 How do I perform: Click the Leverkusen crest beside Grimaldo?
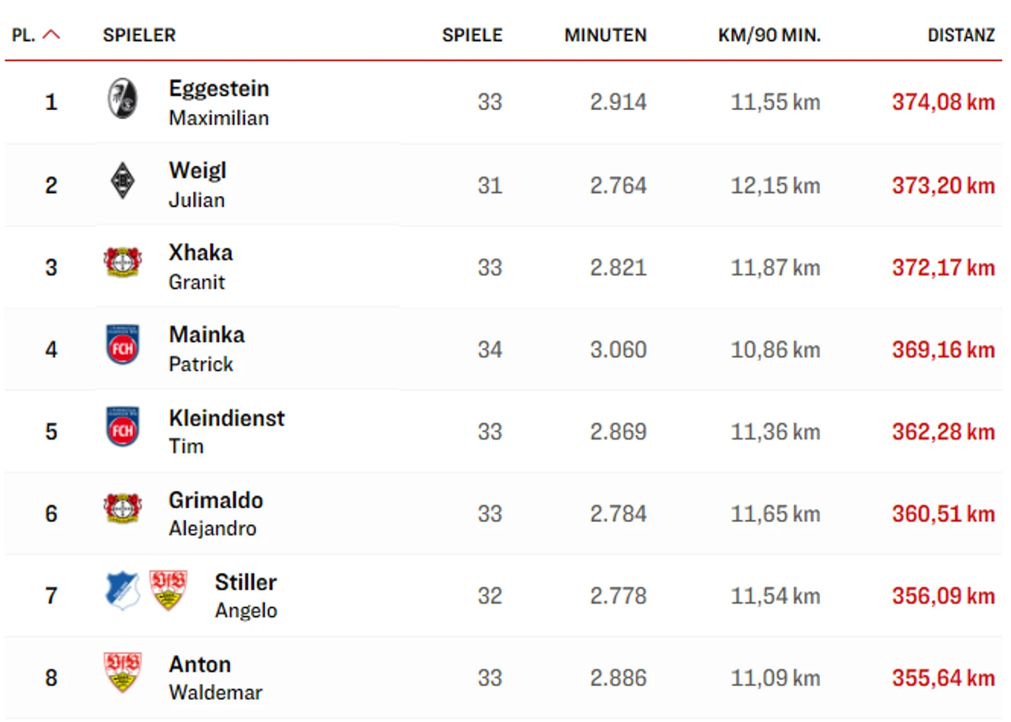(123, 509)
